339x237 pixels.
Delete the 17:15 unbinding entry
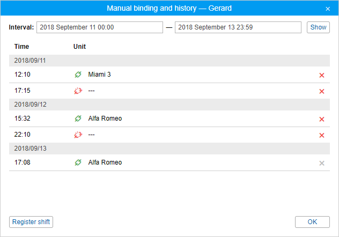322,91
